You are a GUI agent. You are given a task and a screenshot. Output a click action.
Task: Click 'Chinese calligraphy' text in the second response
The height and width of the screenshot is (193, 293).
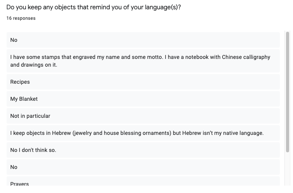coord(246,57)
